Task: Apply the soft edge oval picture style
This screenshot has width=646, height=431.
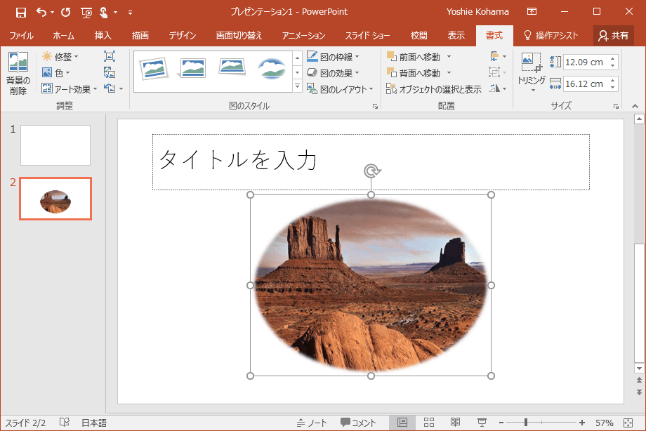Action: [x=271, y=68]
